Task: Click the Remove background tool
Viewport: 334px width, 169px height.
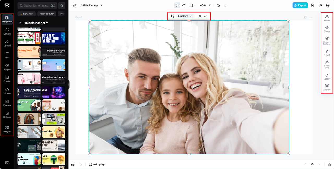Action: (327, 41)
